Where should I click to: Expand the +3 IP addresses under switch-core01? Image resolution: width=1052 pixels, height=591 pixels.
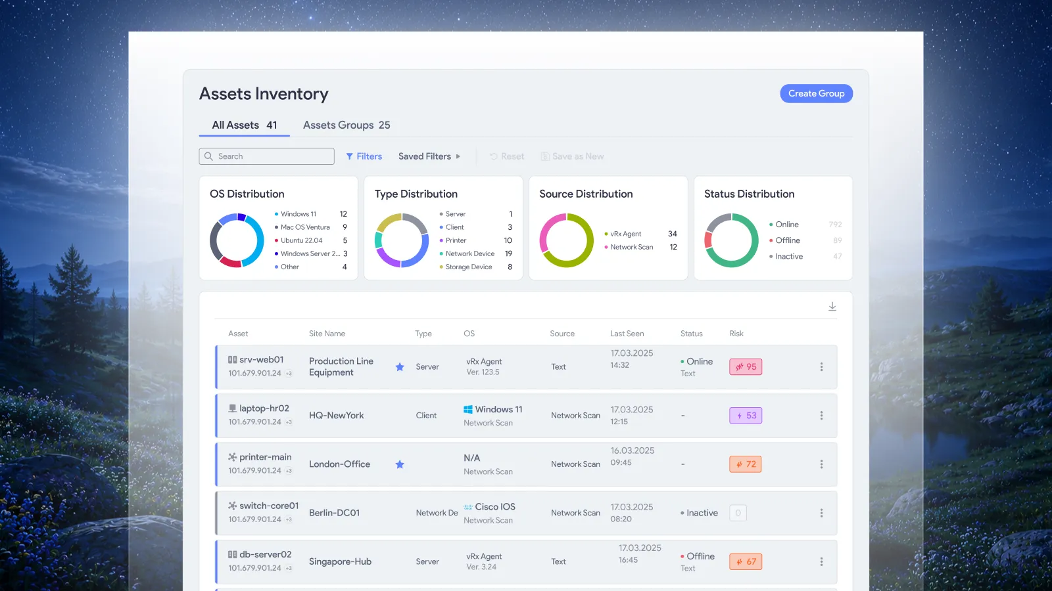click(x=289, y=519)
